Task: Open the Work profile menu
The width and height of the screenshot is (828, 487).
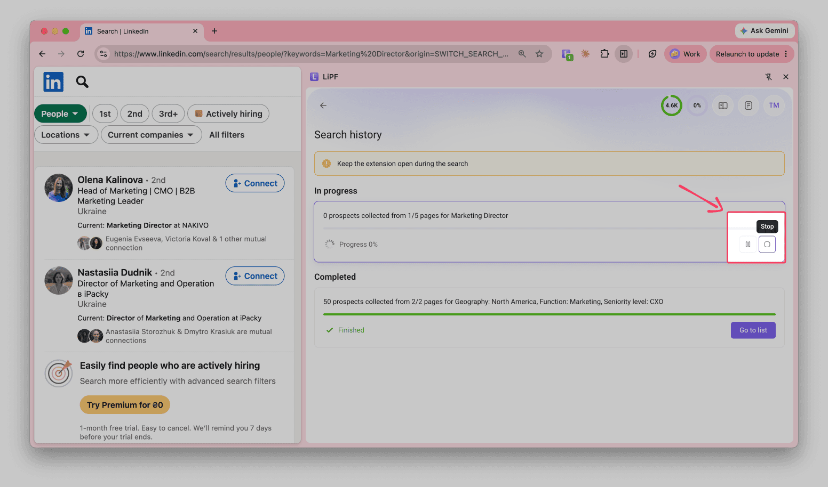Action: coord(686,54)
